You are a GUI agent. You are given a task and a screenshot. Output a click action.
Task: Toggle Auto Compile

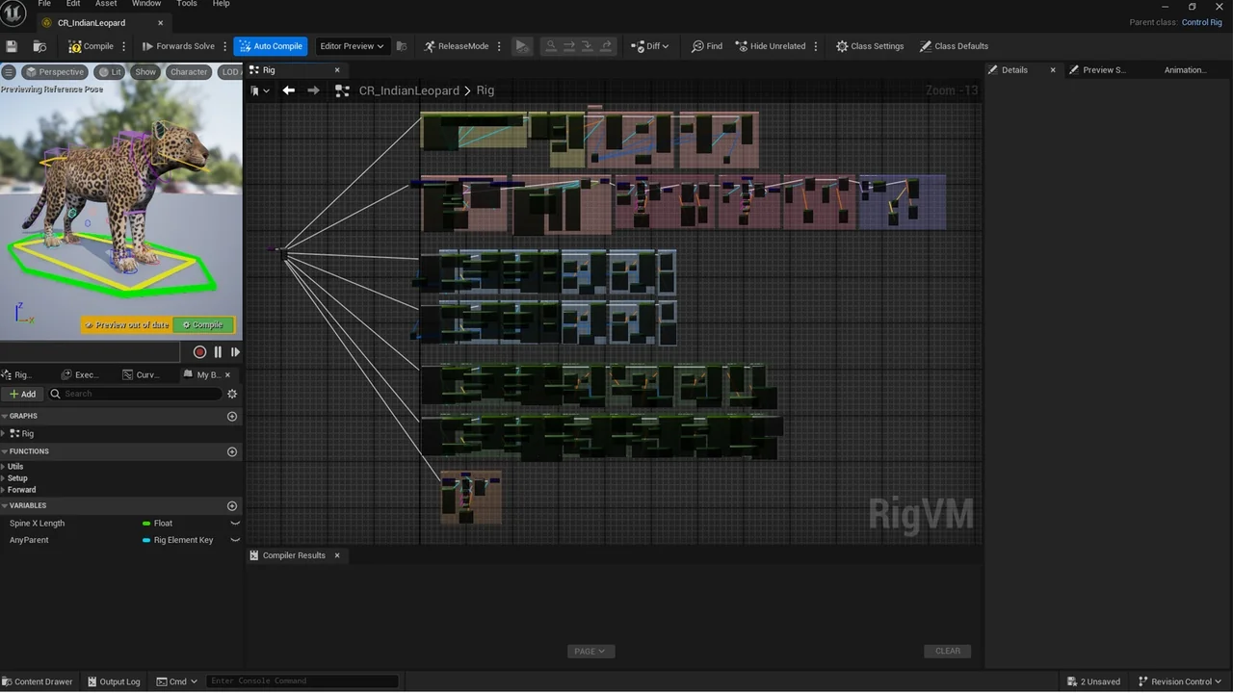tap(270, 46)
